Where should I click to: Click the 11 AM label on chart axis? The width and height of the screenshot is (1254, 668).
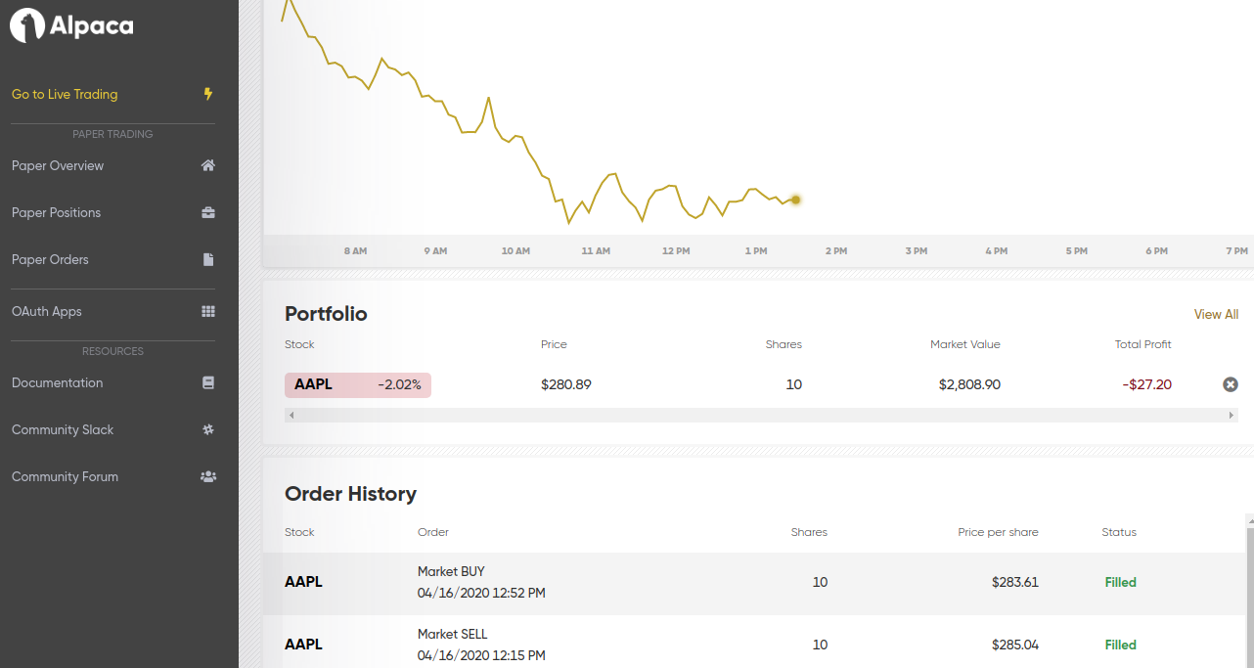coord(596,251)
